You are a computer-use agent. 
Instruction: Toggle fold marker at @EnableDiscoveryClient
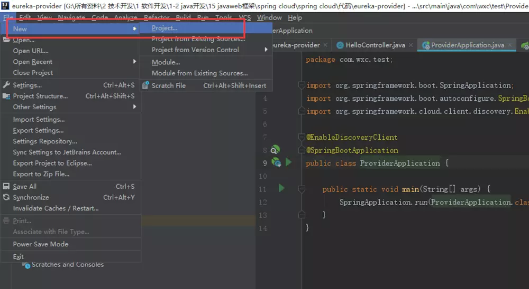pos(302,137)
